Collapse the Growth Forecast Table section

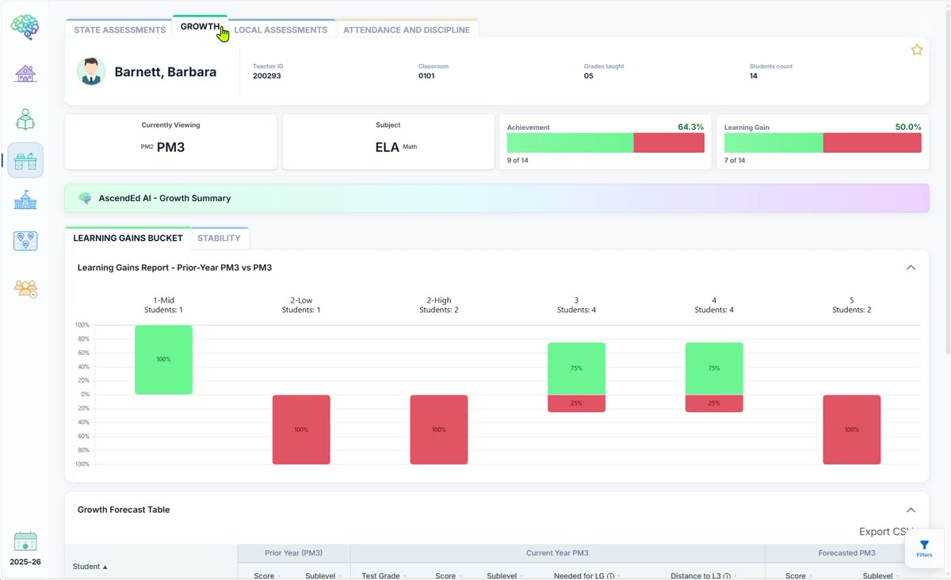[911, 510]
